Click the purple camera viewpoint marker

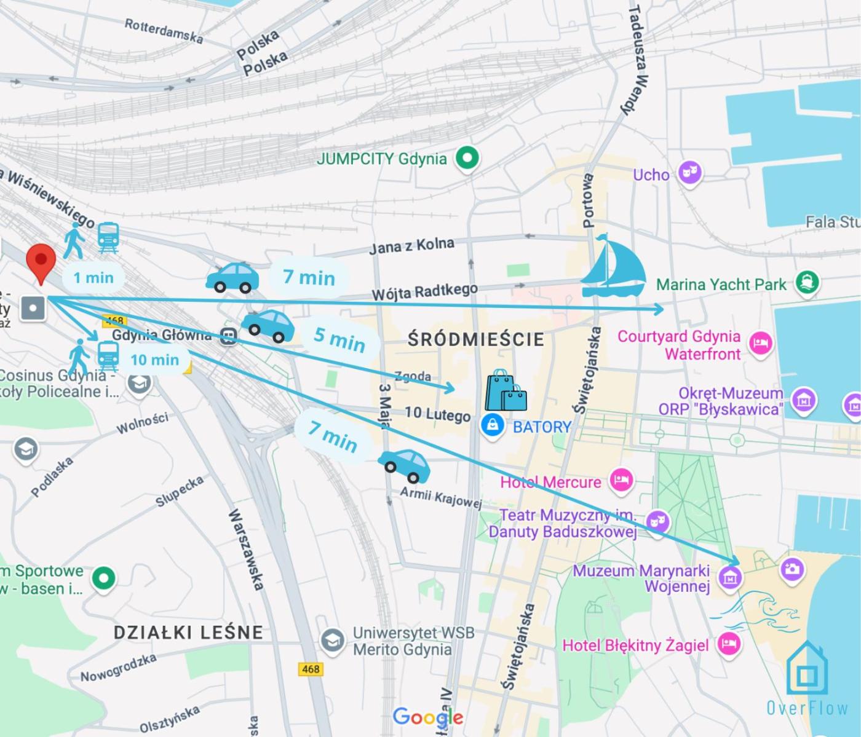[792, 569]
